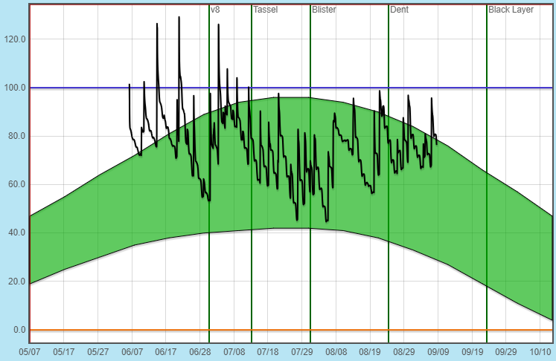Click the Blister growth stage label
Image resolution: width=556 pixels, height=361 pixels.
(324, 10)
